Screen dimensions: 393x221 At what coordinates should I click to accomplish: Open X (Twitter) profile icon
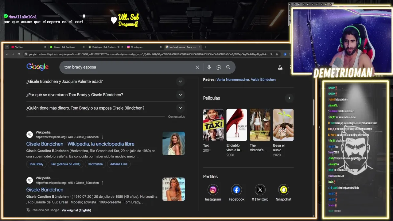click(x=260, y=190)
